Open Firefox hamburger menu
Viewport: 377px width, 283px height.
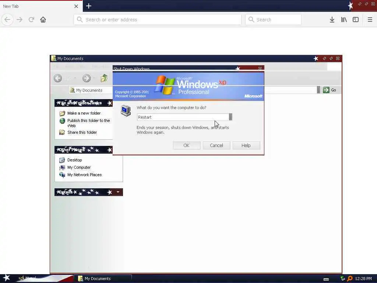pyautogui.click(x=370, y=20)
